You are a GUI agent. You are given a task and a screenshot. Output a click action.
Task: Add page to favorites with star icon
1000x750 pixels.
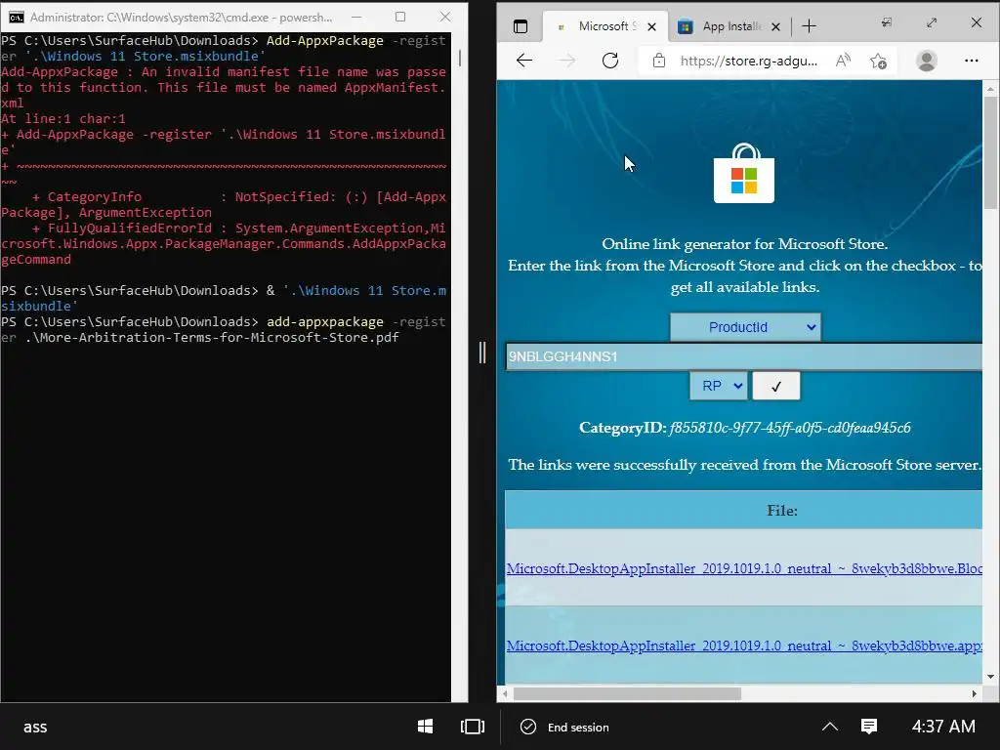tap(878, 61)
